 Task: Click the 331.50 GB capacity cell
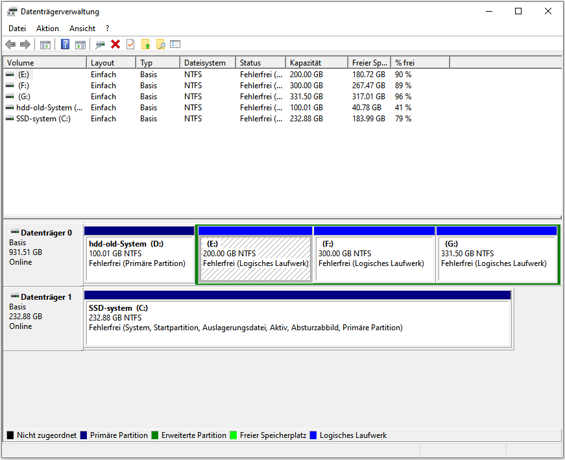click(306, 97)
